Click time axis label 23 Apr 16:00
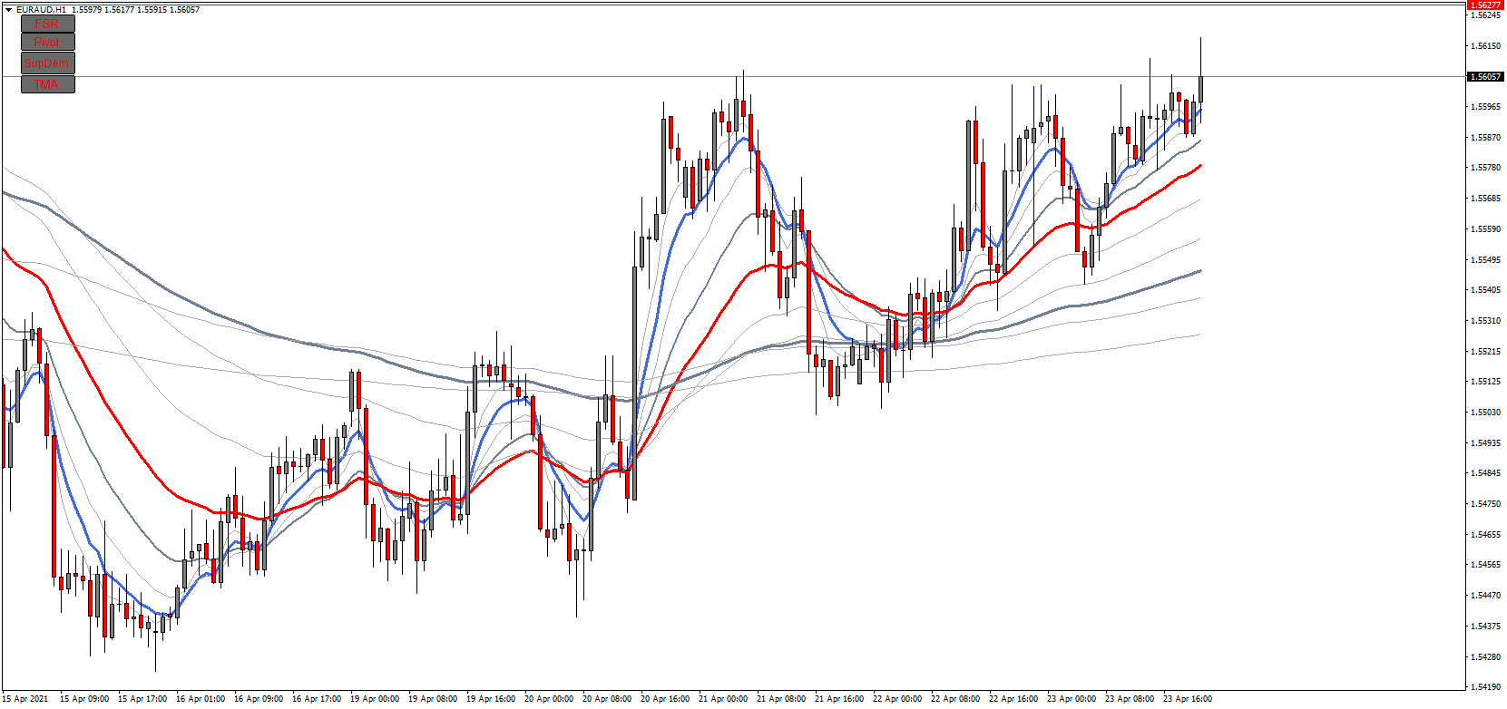The image size is (1507, 709). tap(1188, 699)
